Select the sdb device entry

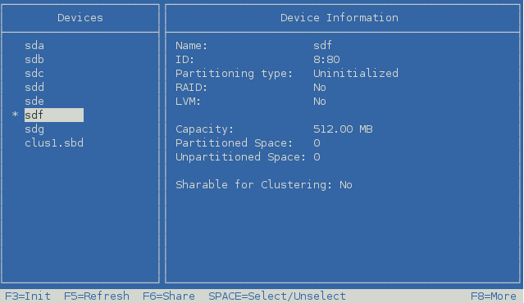34,60
